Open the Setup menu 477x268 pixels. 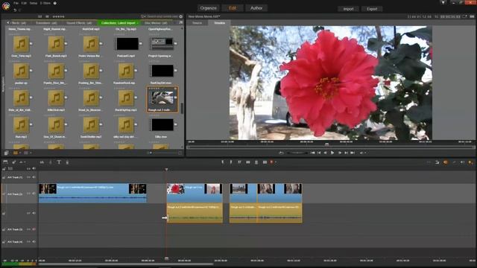click(33, 3)
